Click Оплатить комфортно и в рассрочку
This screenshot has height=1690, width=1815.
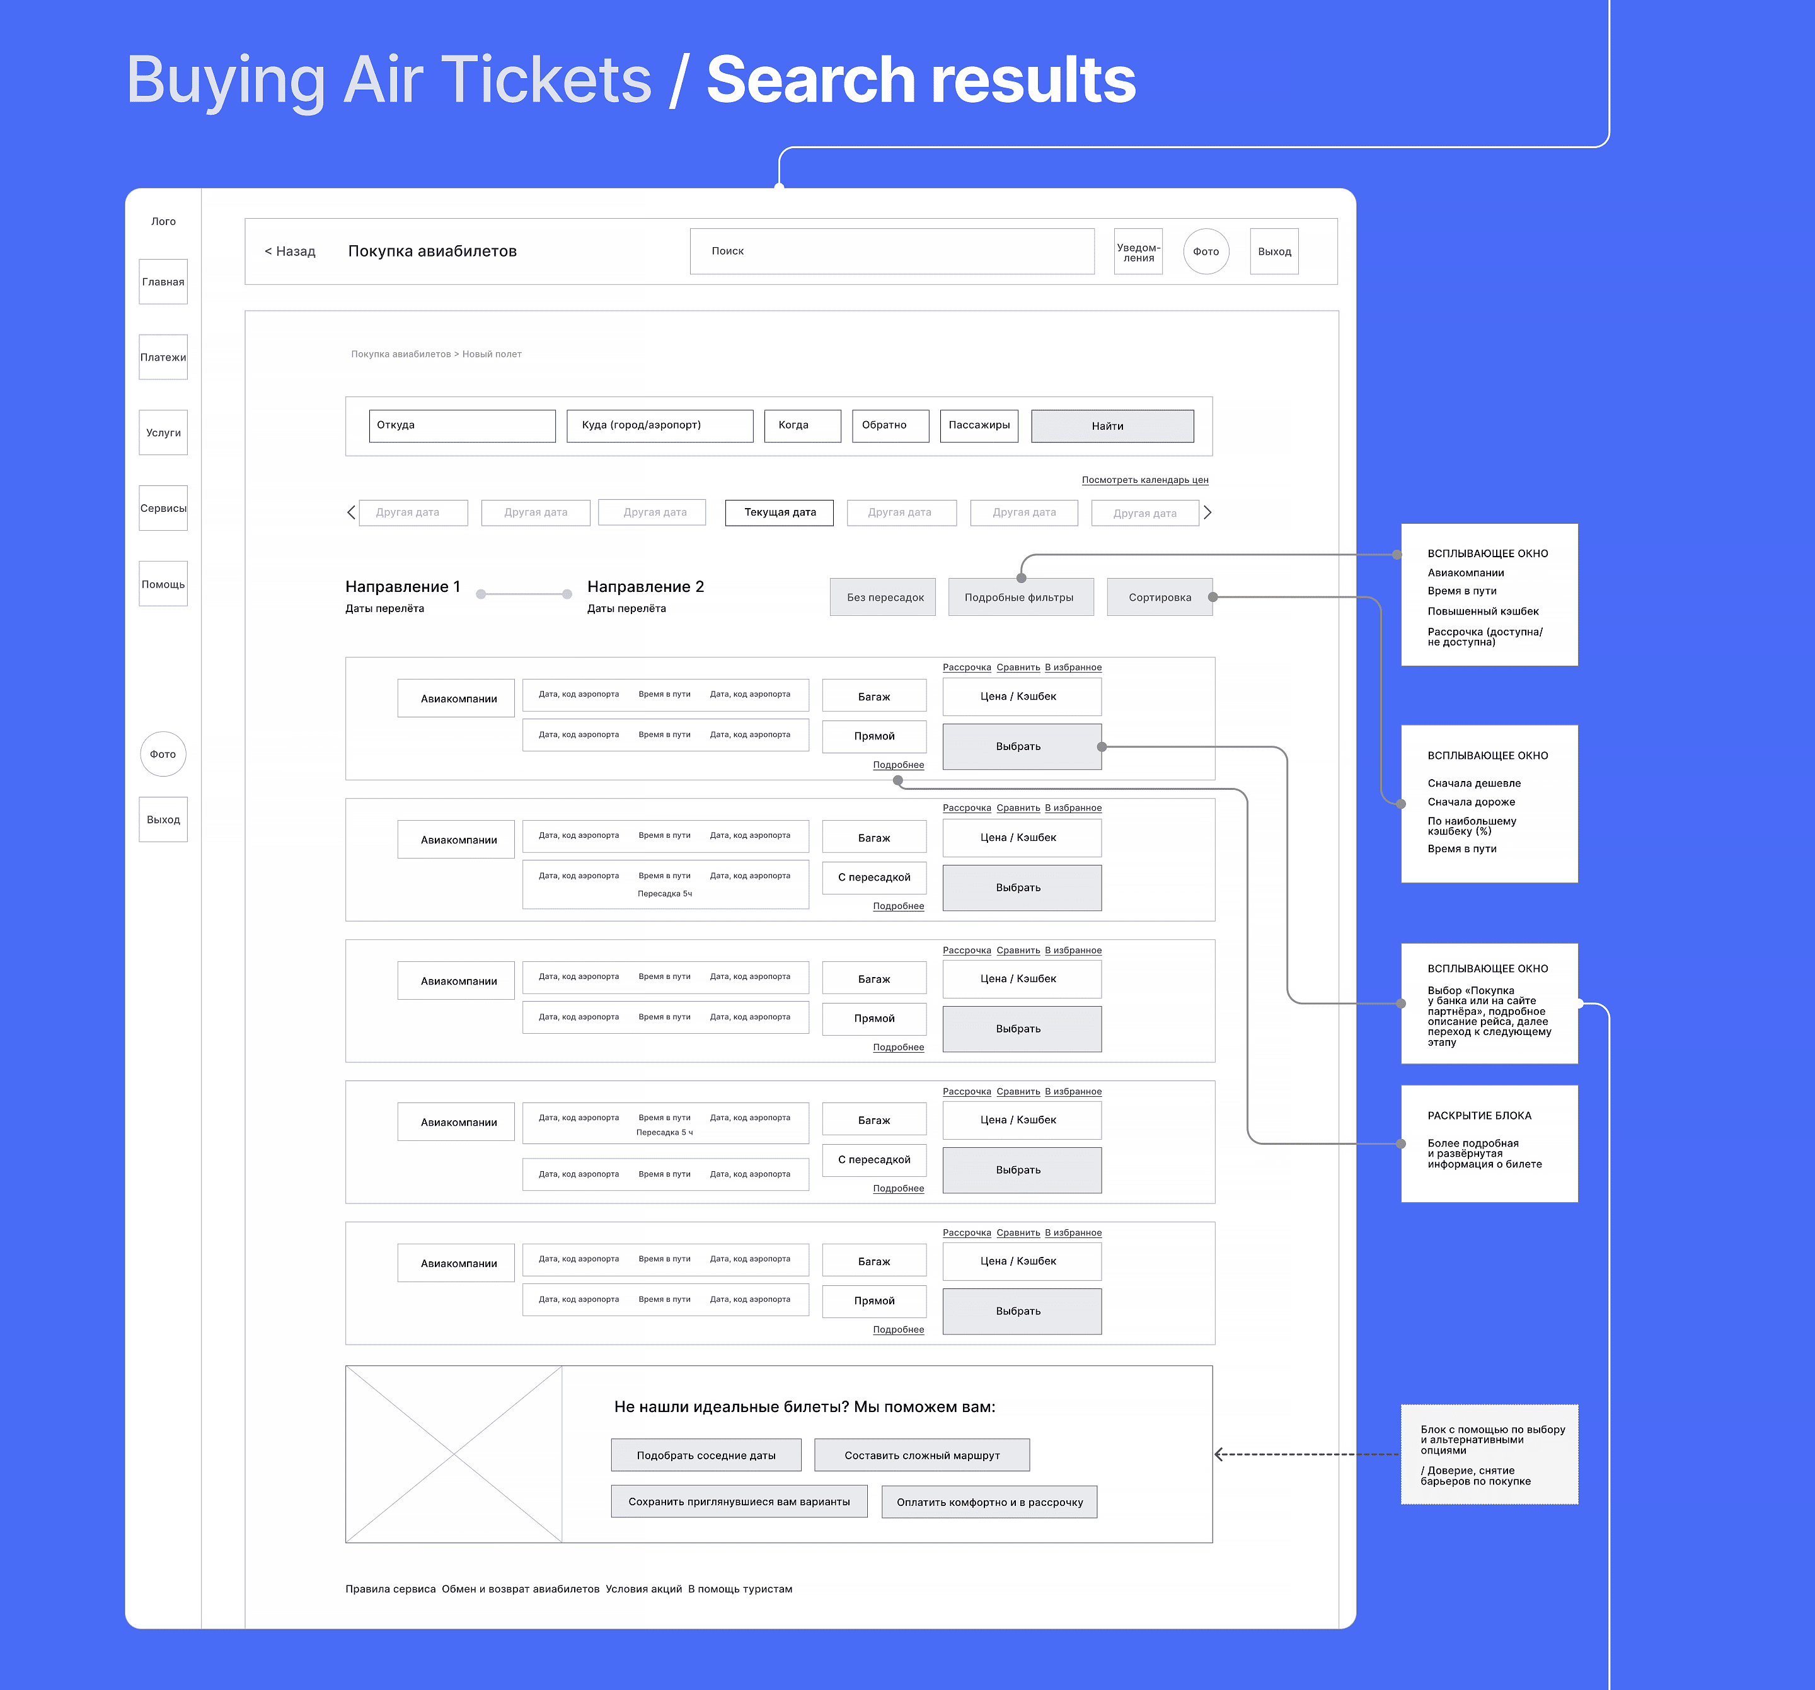(989, 1502)
